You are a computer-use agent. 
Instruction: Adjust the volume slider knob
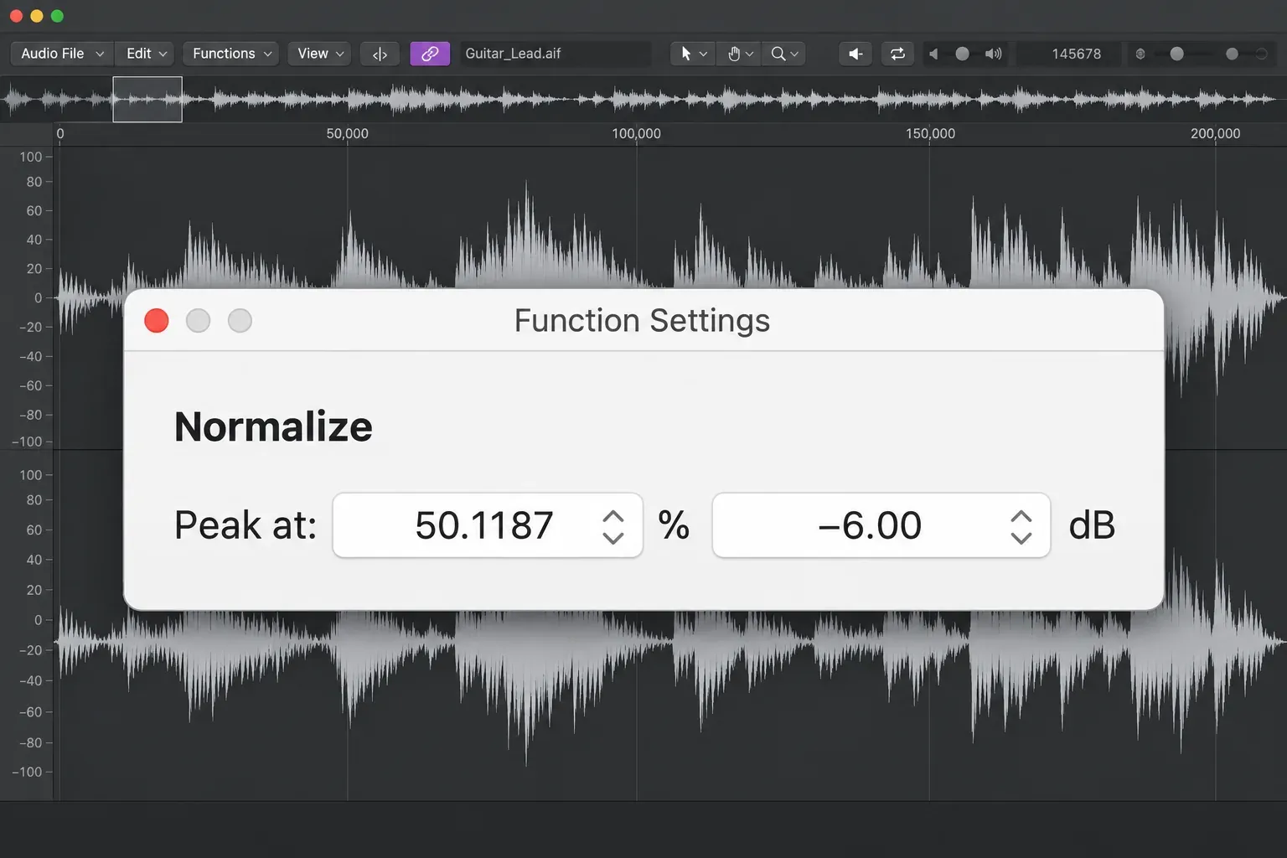(x=962, y=54)
